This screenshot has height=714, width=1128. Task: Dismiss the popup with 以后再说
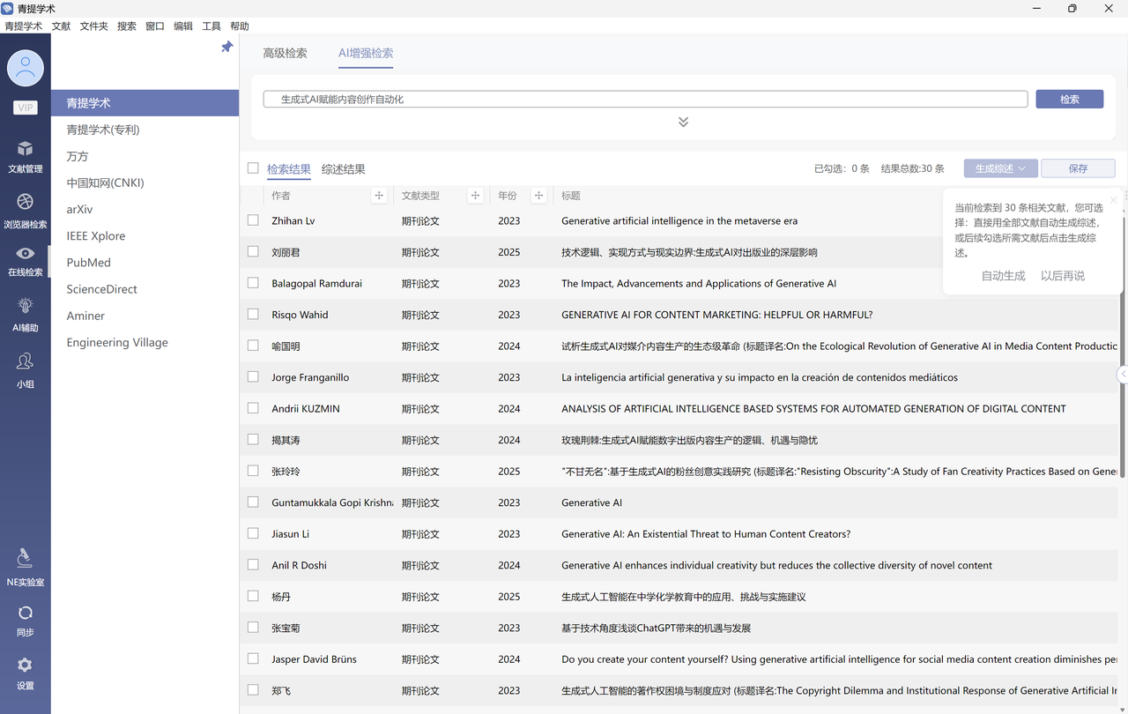1063,276
